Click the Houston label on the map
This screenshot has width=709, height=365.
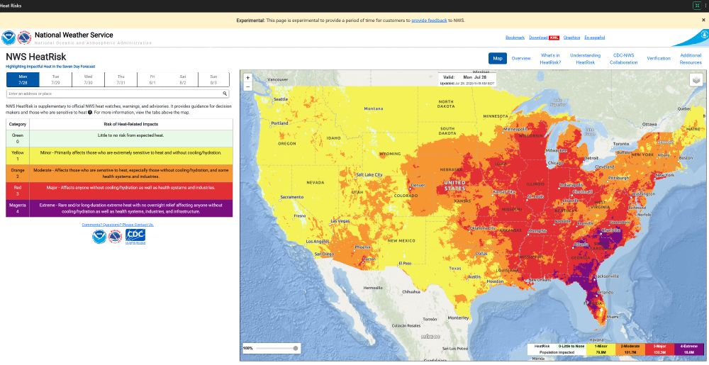pyautogui.click(x=495, y=281)
